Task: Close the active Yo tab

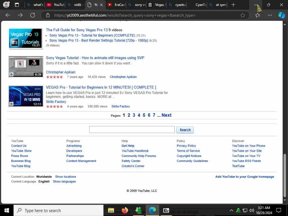Action: point(101,5)
